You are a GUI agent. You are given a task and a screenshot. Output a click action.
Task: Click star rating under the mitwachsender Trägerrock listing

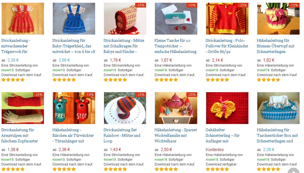[13, 80]
